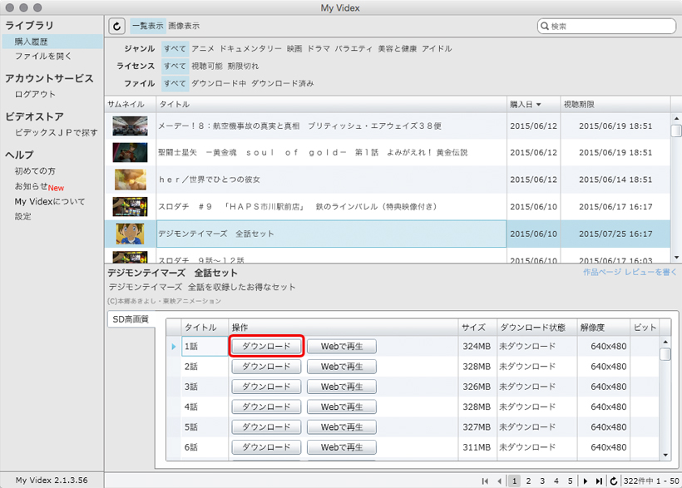Go to next page arrow
The image size is (682, 488).
(586, 481)
